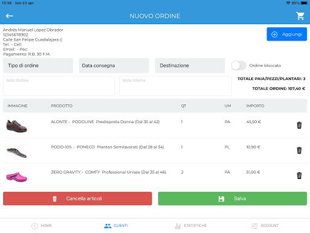Delete the PODO-105 PONECO row with trash icon
The height and width of the screenshot is (233, 310).
coord(299,150)
